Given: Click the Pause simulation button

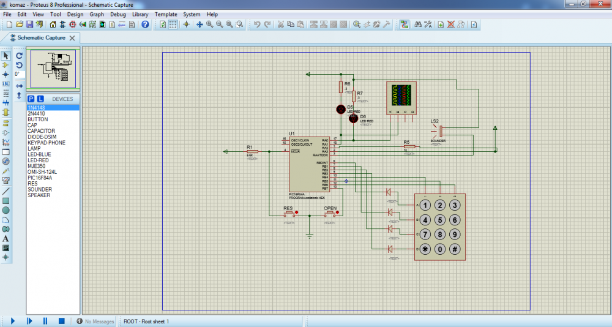Looking at the screenshot, I should click(x=45, y=321).
